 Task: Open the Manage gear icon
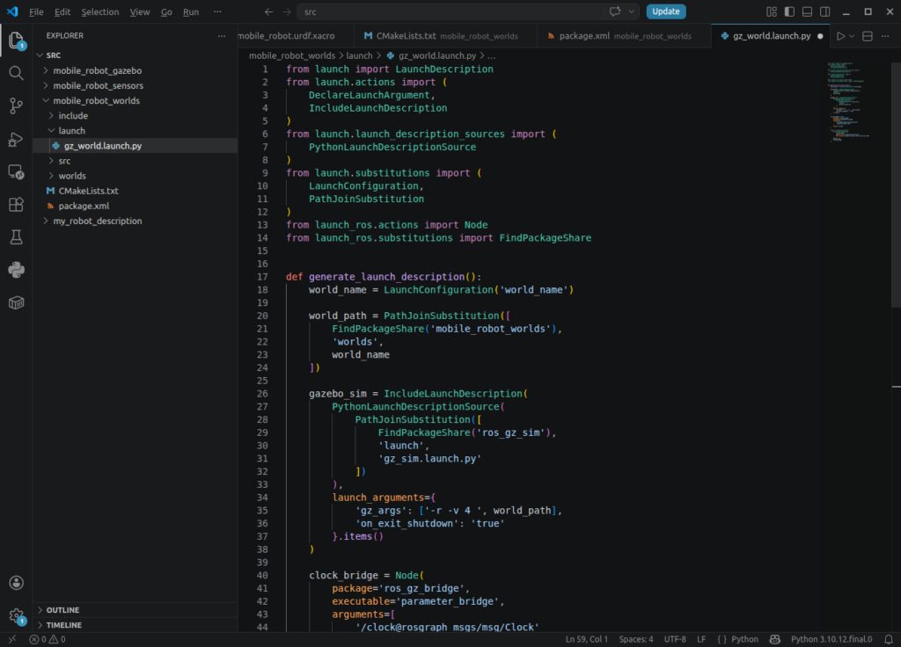[x=16, y=616]
